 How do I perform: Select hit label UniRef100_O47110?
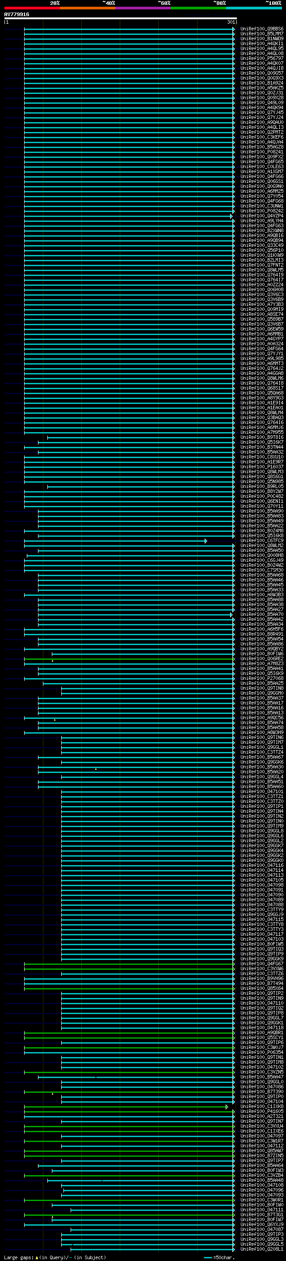[262, 1003]
